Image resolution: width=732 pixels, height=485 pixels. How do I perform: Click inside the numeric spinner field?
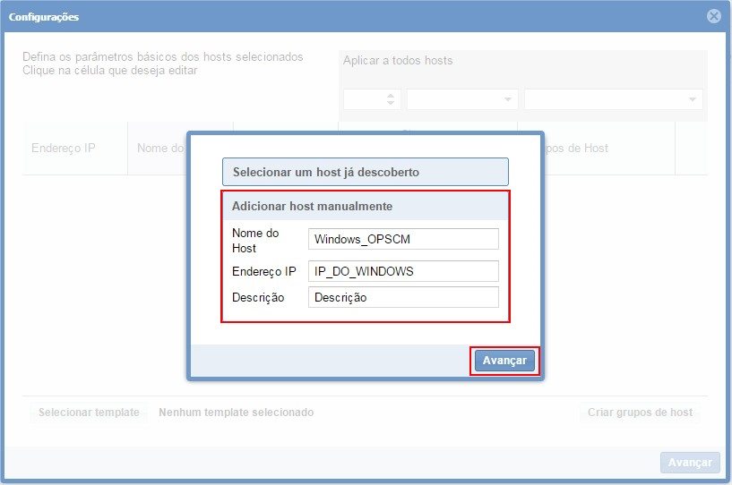click(x=364, y=99)
